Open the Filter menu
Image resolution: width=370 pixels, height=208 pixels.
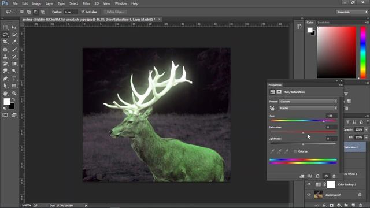point(86,3)
